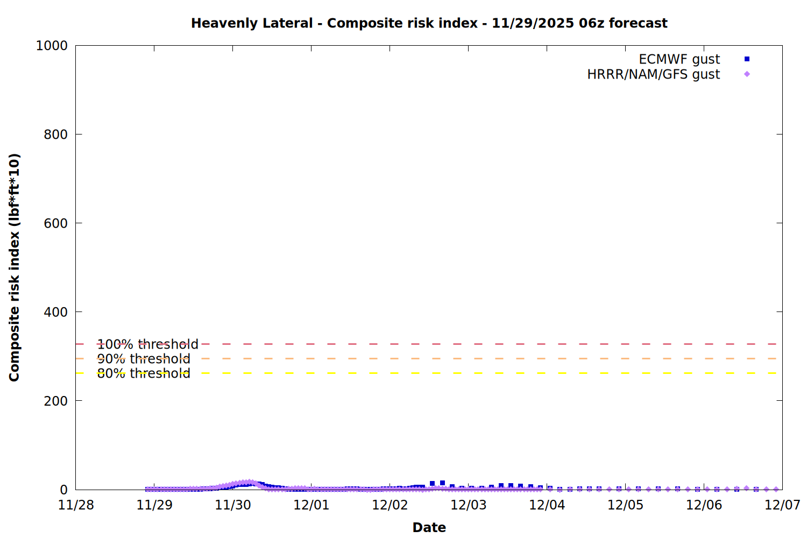Select the HRRR/NAM/GFS gust legend label
Viewport: 807px width, 538px height.
click(653, 74)
